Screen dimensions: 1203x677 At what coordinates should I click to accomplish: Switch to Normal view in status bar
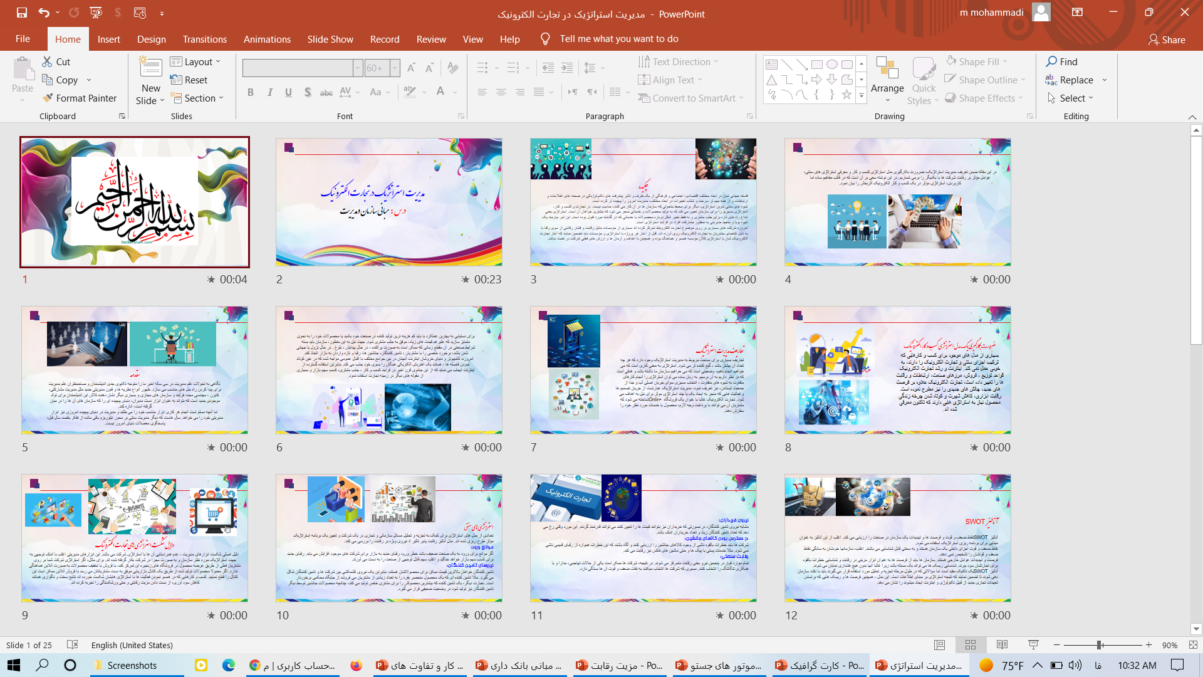tap(939, 645)
